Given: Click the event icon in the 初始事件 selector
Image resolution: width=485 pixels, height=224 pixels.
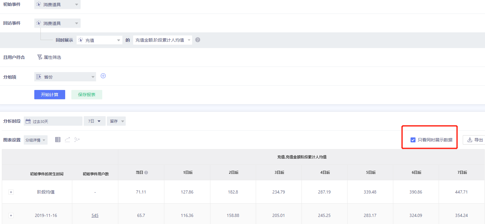Looking at the screenshot, I should click(39, 4).
